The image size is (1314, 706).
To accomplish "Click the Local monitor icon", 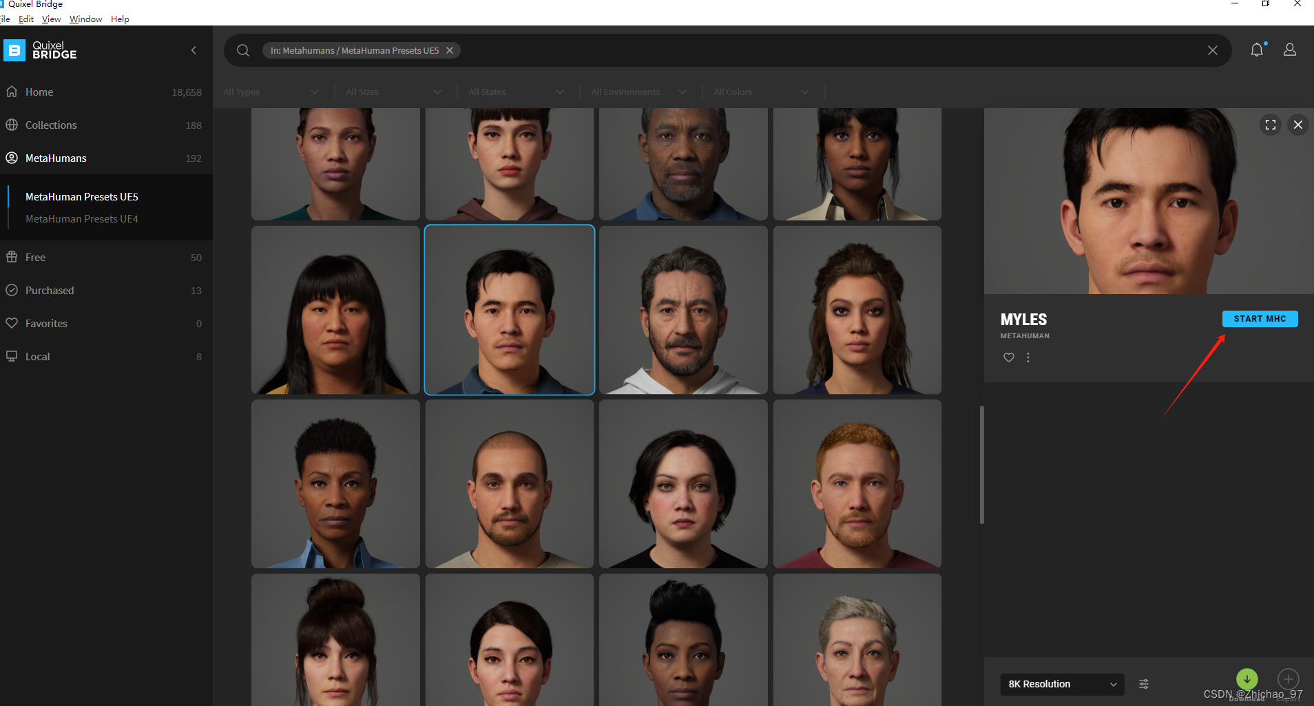I will coord(12,356).
